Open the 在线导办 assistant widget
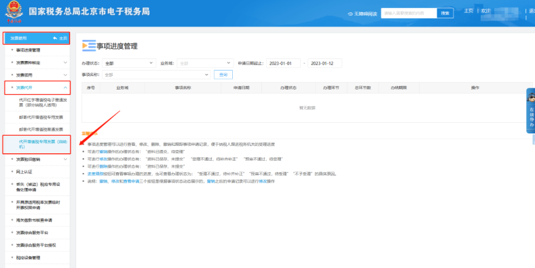This screenshot has height=268, width=535. pyautogui.click(x=531, y=111)
